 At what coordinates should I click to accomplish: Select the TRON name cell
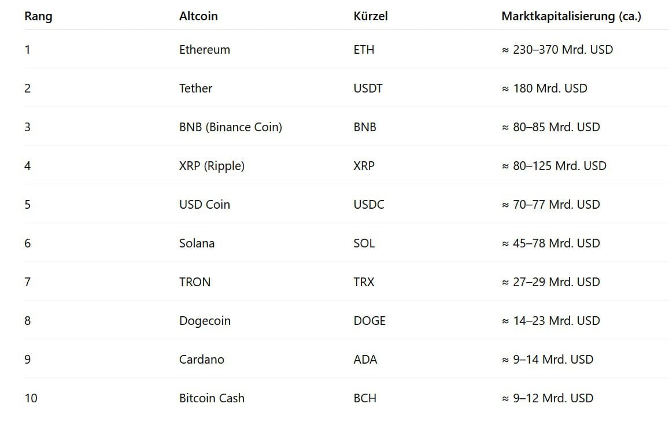(195, 282)
